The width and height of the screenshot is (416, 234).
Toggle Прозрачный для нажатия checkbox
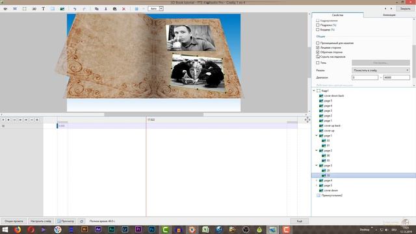(x=318, y=43)
